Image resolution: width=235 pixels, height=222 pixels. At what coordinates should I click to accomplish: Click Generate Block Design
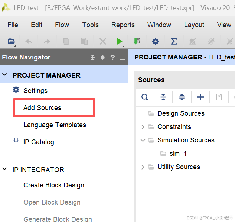pyautogui.click(x=58, y=219)
